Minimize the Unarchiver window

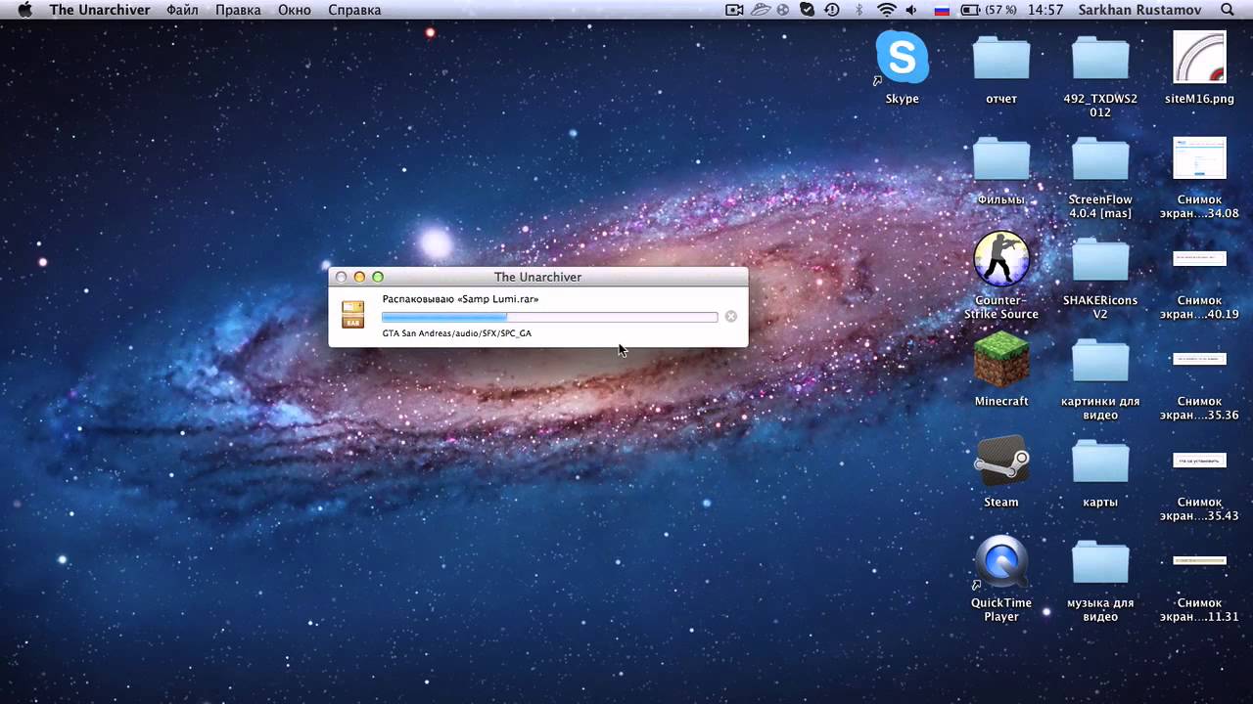click(x=359, y=278)
